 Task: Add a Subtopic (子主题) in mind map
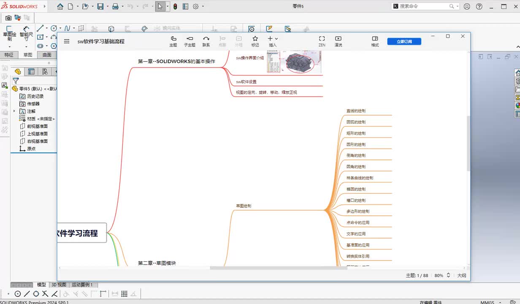[x=190, y=41]
